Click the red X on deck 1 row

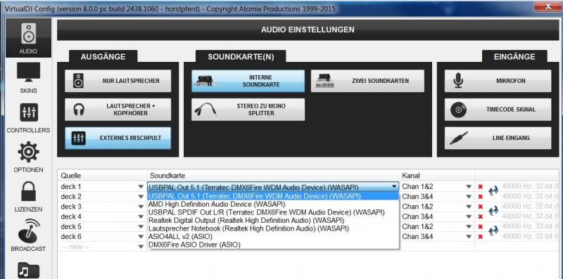point(481,187)
